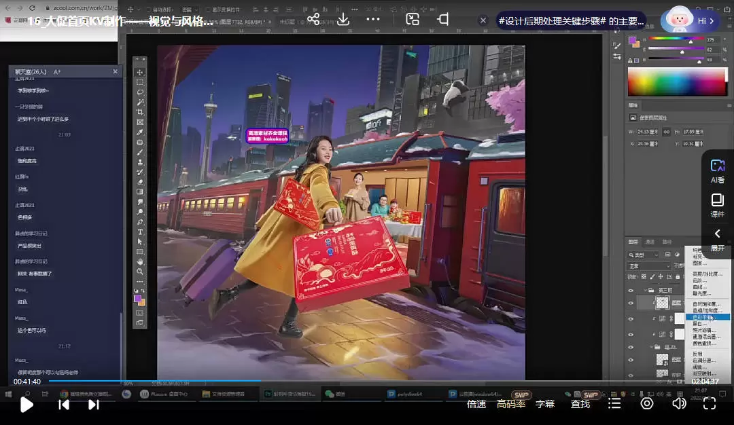Viewport: 734px width, 425px height.
Task: Open the playlist icon in player bar
Action: [x=614, y=403]
